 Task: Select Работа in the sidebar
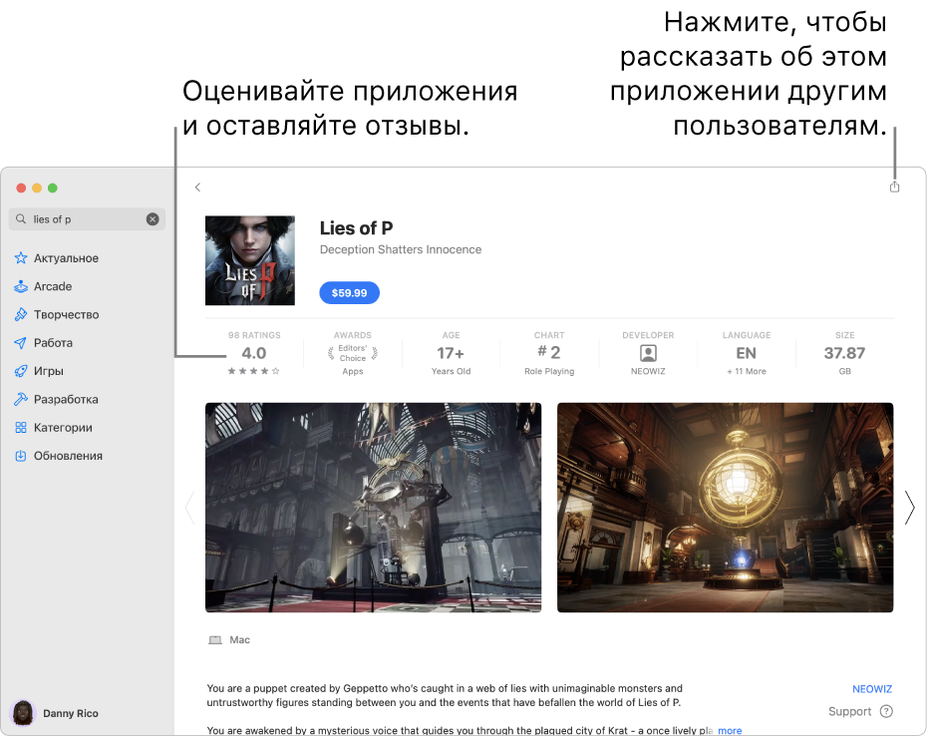(53, 343)
